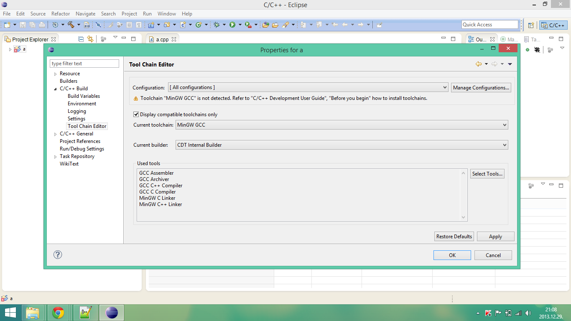Open Chrome from taskbar
The image size is (571, 321).
58,313
